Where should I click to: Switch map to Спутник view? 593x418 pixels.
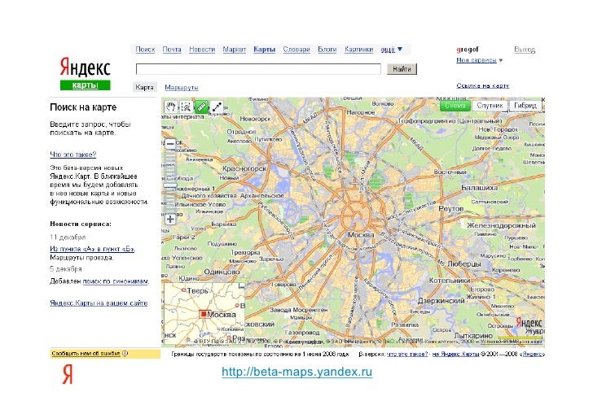[x=490, y=106]
